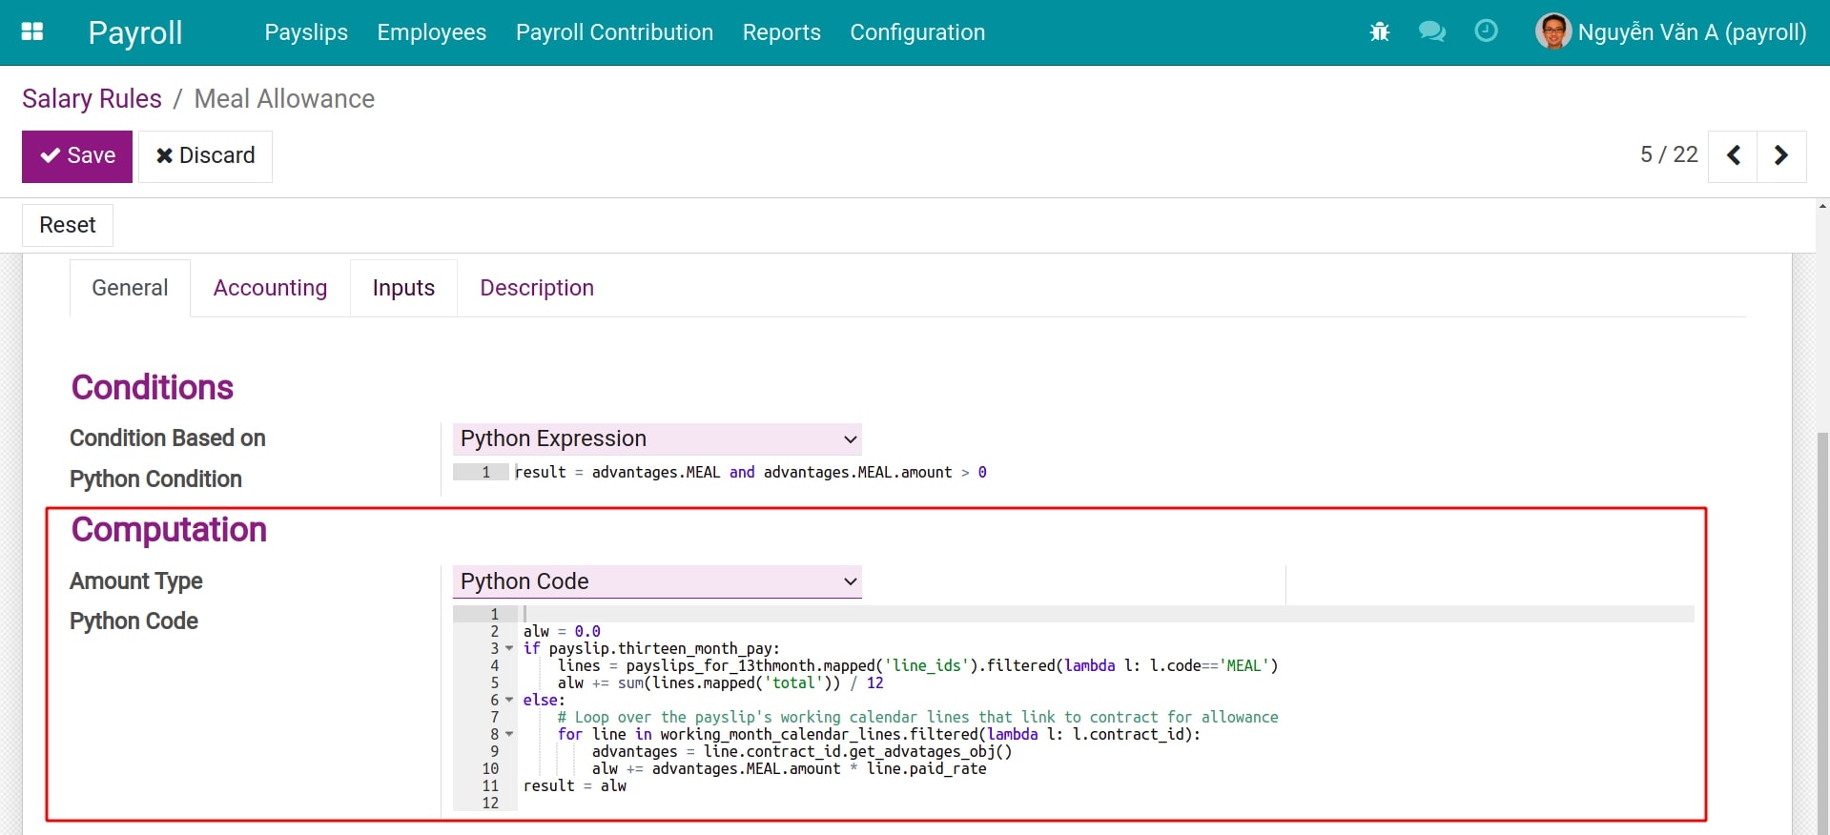Open the Payslips menu
Image resolution: width=1830 pixels, height=835 pixels.
pos(306,32)
